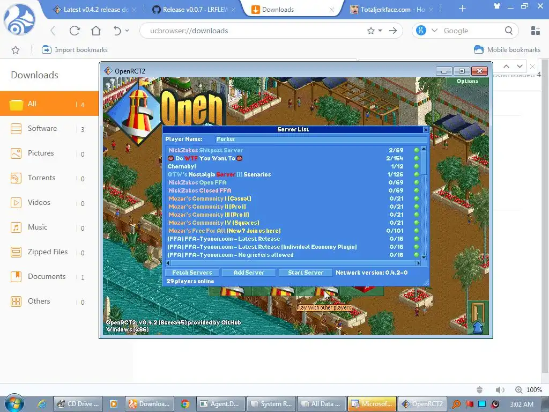Screen dimensions: 549x412
Task: Click find previous up chevron
Action: pos(506,66)
